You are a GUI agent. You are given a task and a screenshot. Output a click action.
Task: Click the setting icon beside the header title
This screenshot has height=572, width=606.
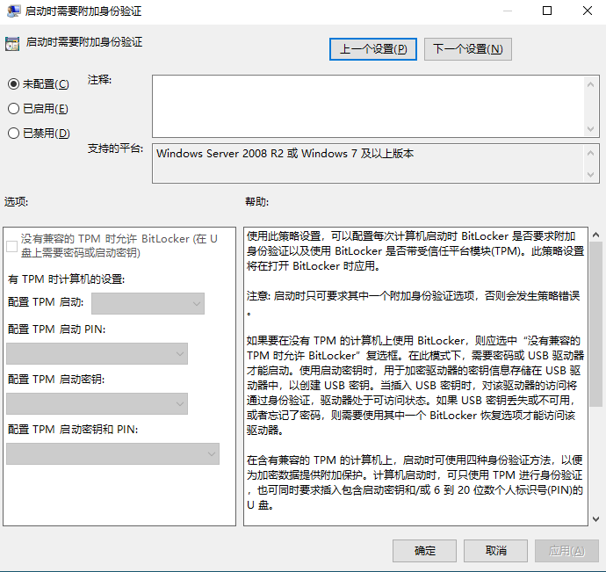pos(12,42)
